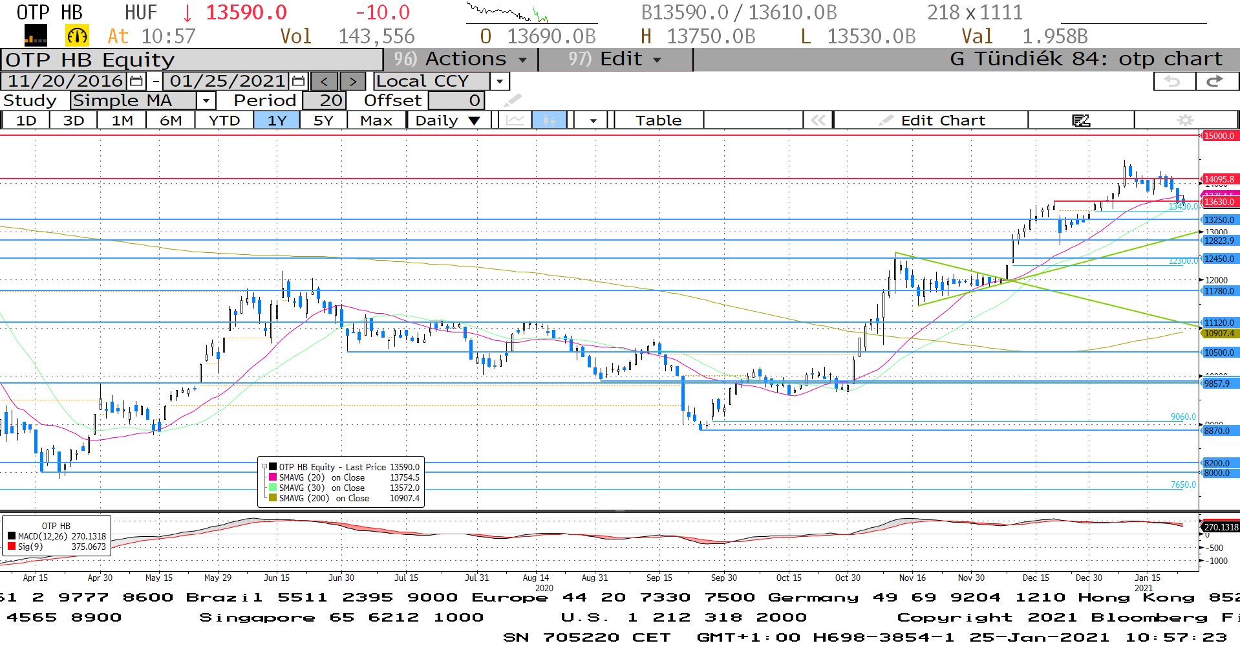This screenshot has width=1240, height=663.
Task: Click the OTP HB Equity security field
Action: tap(191, 60)
